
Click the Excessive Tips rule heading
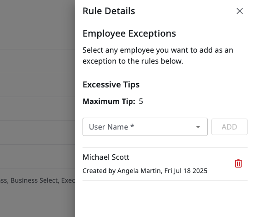click(111, 85)
